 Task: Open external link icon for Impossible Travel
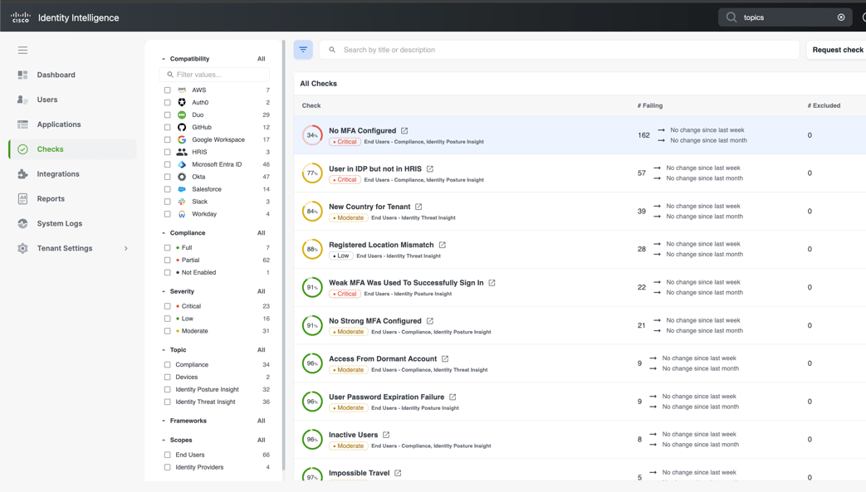tap(398, 473)
